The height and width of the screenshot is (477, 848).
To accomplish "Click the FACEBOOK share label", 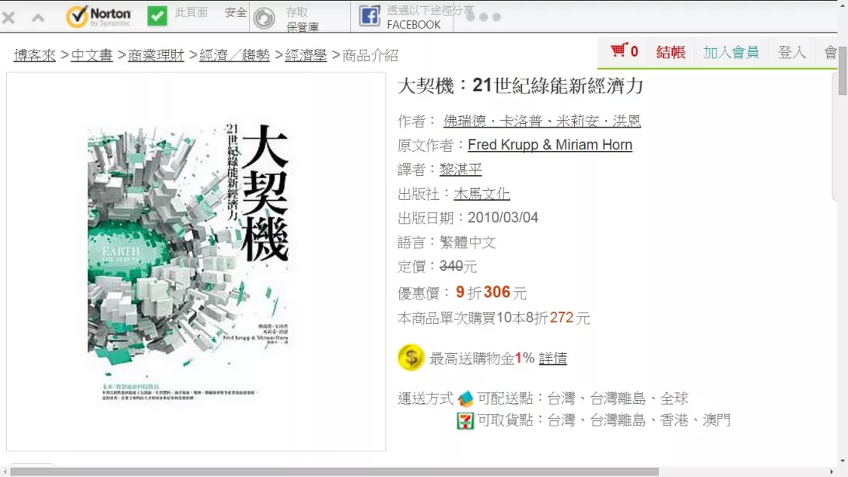I will point(414,25).
